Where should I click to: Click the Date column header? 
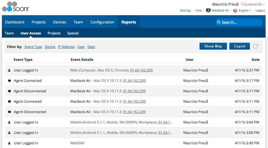[x=255, y=59]
